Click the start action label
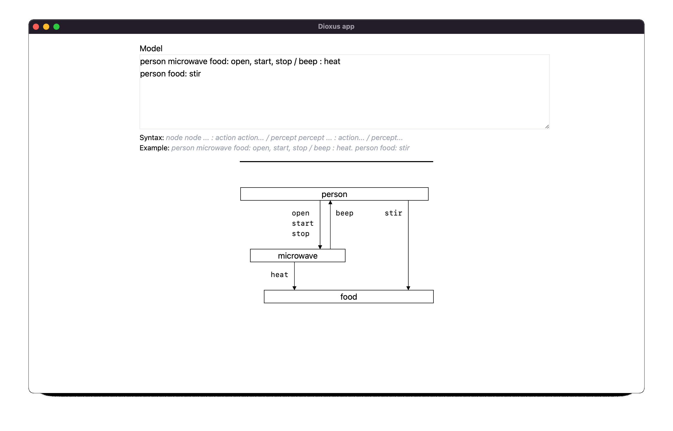 302,223
